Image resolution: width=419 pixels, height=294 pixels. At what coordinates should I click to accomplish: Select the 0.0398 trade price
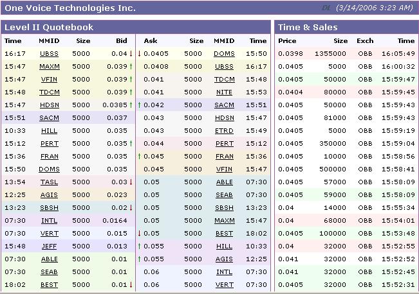click(x=290, y=53)
